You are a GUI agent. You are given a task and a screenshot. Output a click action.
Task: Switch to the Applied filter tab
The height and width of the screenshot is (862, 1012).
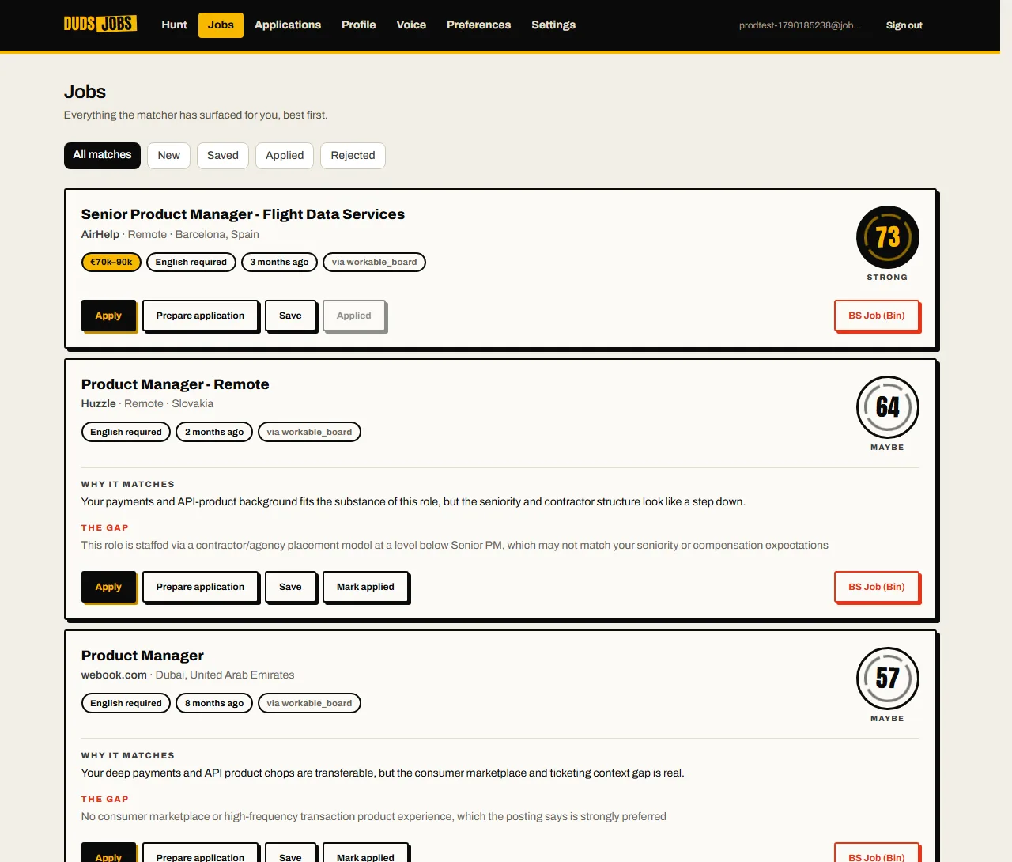(x=285, y=156)
